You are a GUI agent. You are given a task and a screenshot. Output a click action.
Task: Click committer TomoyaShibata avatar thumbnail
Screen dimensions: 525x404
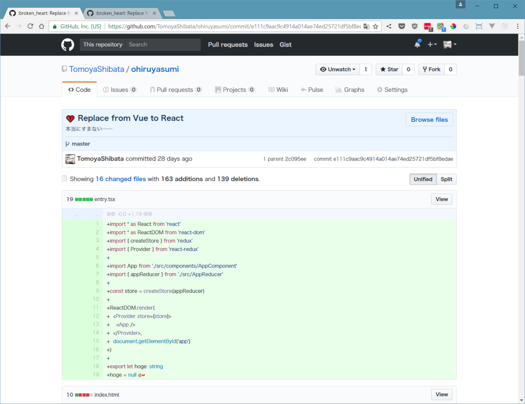[70, 159]
